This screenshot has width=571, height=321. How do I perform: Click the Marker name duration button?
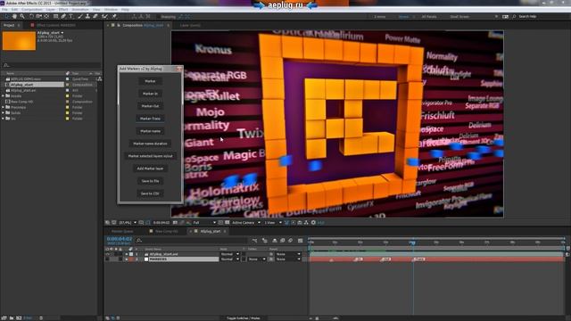click(150, 144)
